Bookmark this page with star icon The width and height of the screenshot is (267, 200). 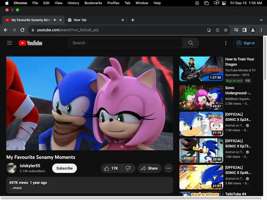pos(226,30)
